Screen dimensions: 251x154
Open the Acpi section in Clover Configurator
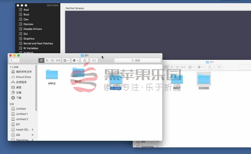(26, 9)
